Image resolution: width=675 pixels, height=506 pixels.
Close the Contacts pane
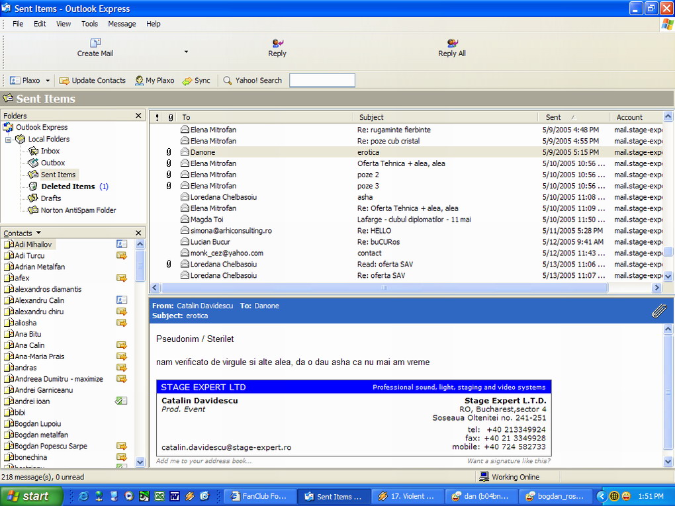click(x=138, y=233)
